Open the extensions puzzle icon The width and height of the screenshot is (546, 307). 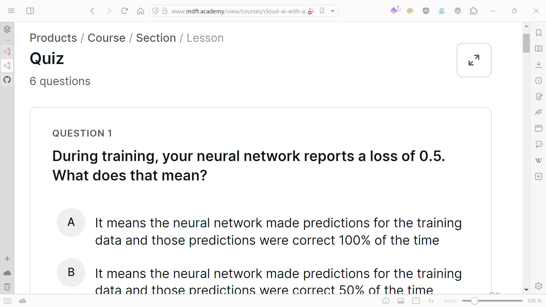point(474,11)
